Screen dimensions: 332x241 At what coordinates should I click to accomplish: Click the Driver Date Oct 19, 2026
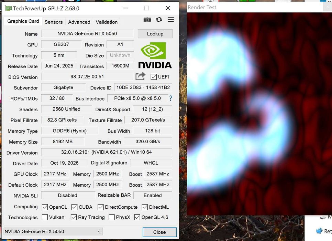coord(64,163)
